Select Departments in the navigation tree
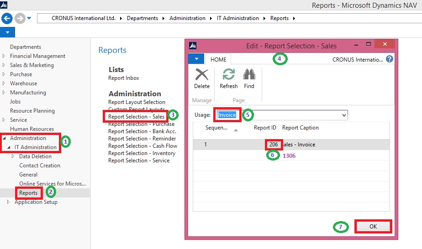This screenshot has width=422, height=249. 26,47
